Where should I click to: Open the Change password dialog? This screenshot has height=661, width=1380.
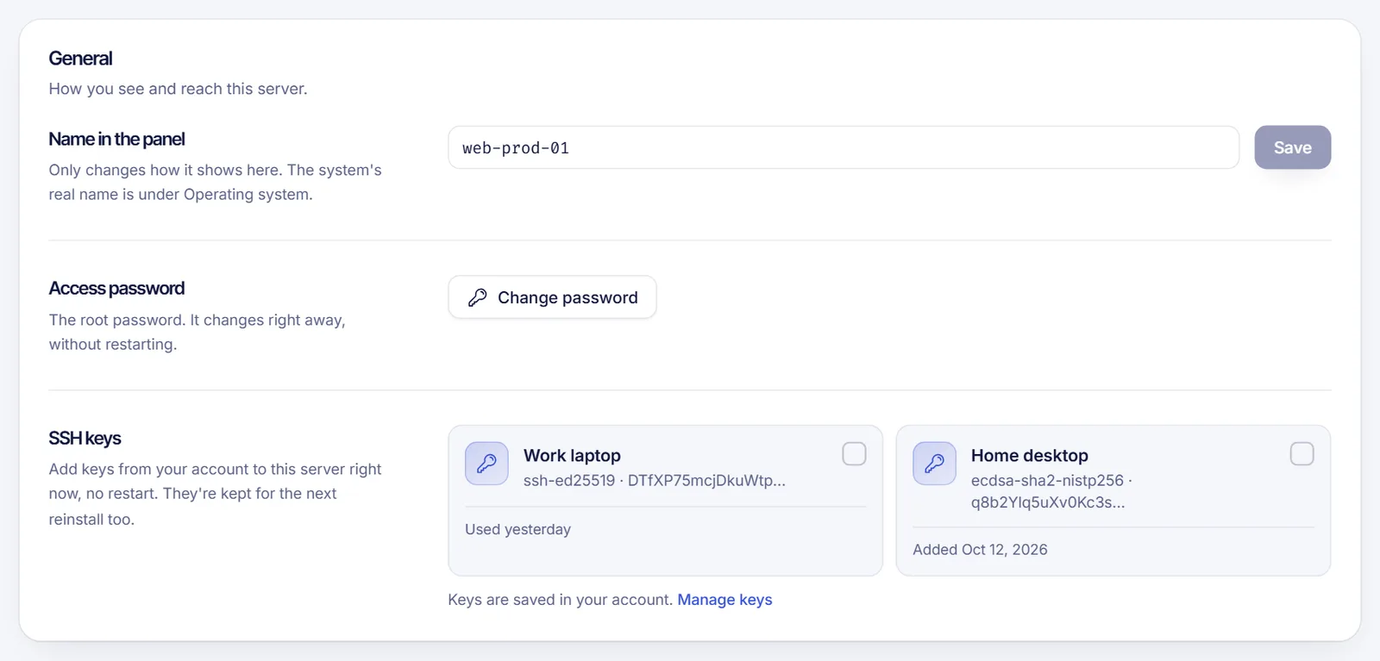click(552, 297)
